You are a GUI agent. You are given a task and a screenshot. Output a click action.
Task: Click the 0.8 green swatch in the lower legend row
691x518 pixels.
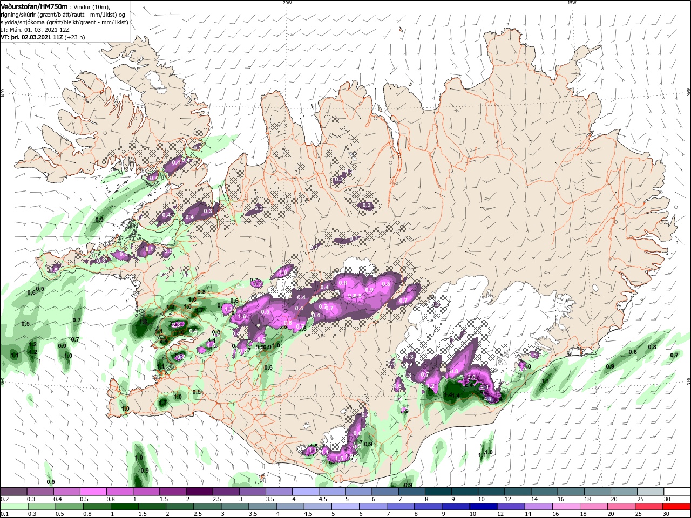97,507
